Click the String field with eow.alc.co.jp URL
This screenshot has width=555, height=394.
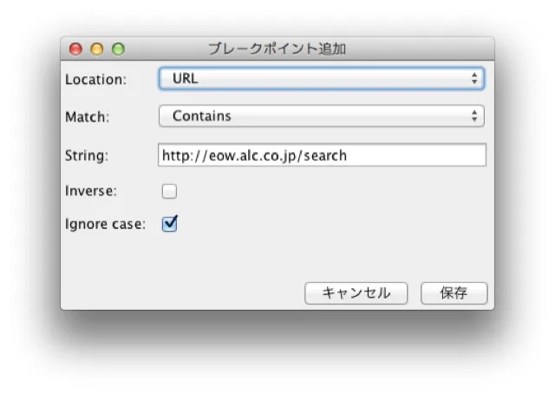coord(322,154)
